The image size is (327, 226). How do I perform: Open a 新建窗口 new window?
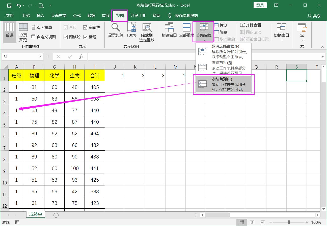tap(169, 31)
